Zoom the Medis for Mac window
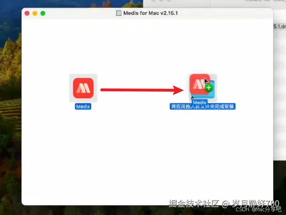 (x=43, y=13)
